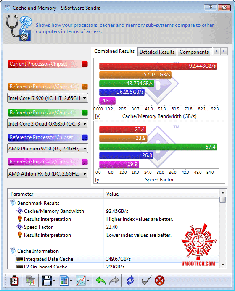Click the blue refresh arrows icon
Screen dimensions: 235x291
pyautogui.click(x=130, y=281)
